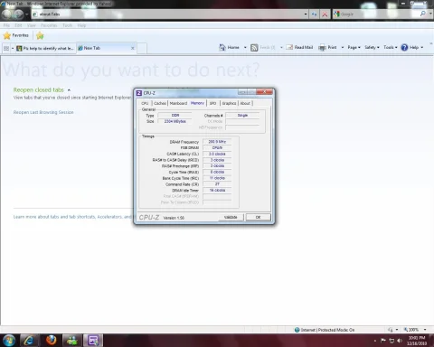Viewport: 434px width, 347px height.
Task: Click the Channels # value Single
Action: (x=242, y=116)
